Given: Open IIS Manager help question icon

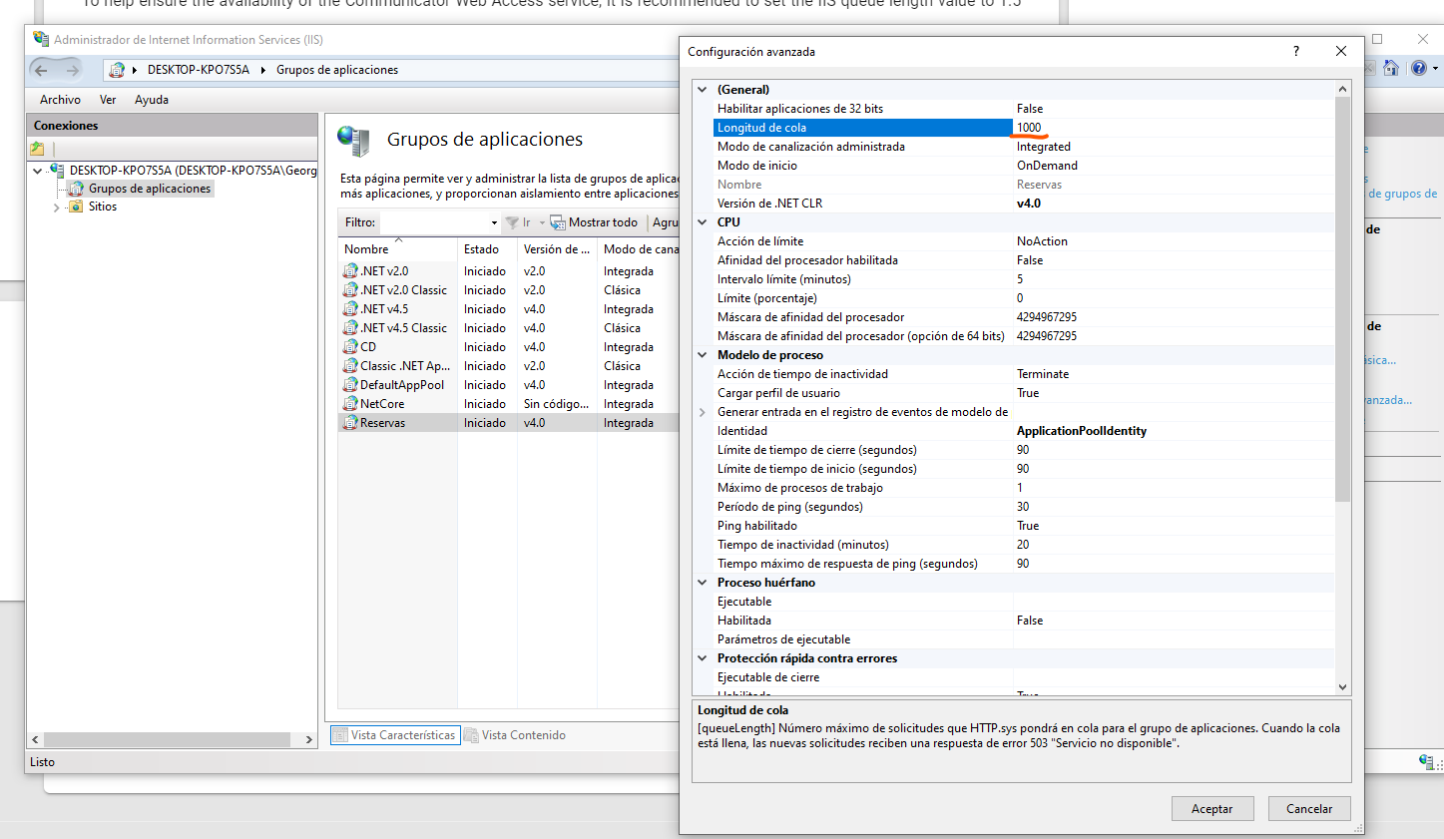Looking at the screenshot, I should click(1418, 68).
